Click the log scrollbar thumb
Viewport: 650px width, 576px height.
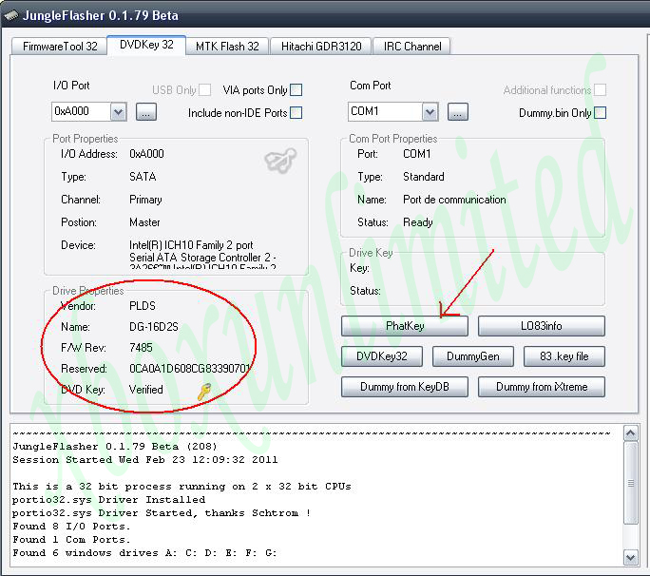tap(630, 483)
